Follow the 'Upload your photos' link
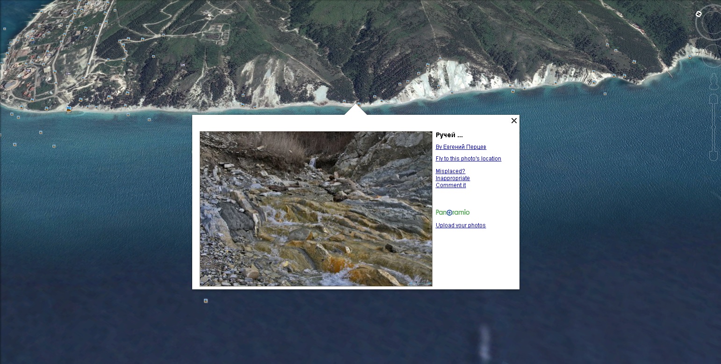 pos(461,225)
